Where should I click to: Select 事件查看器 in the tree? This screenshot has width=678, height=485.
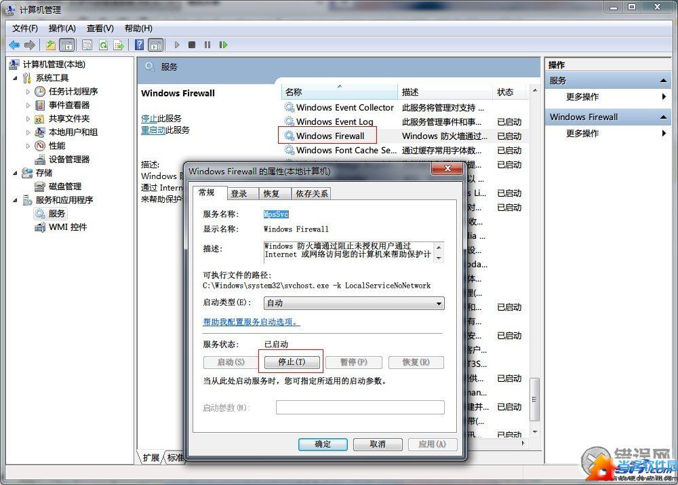(x=68, y=105)
